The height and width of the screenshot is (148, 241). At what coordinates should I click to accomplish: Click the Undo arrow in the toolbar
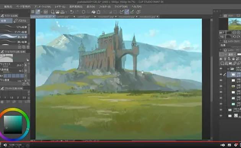click(72, 12)
